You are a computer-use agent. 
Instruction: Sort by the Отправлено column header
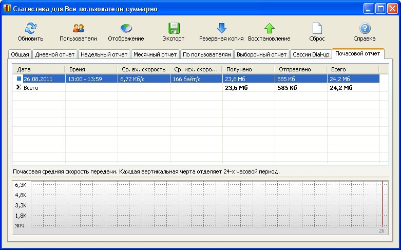coord(301,69)
